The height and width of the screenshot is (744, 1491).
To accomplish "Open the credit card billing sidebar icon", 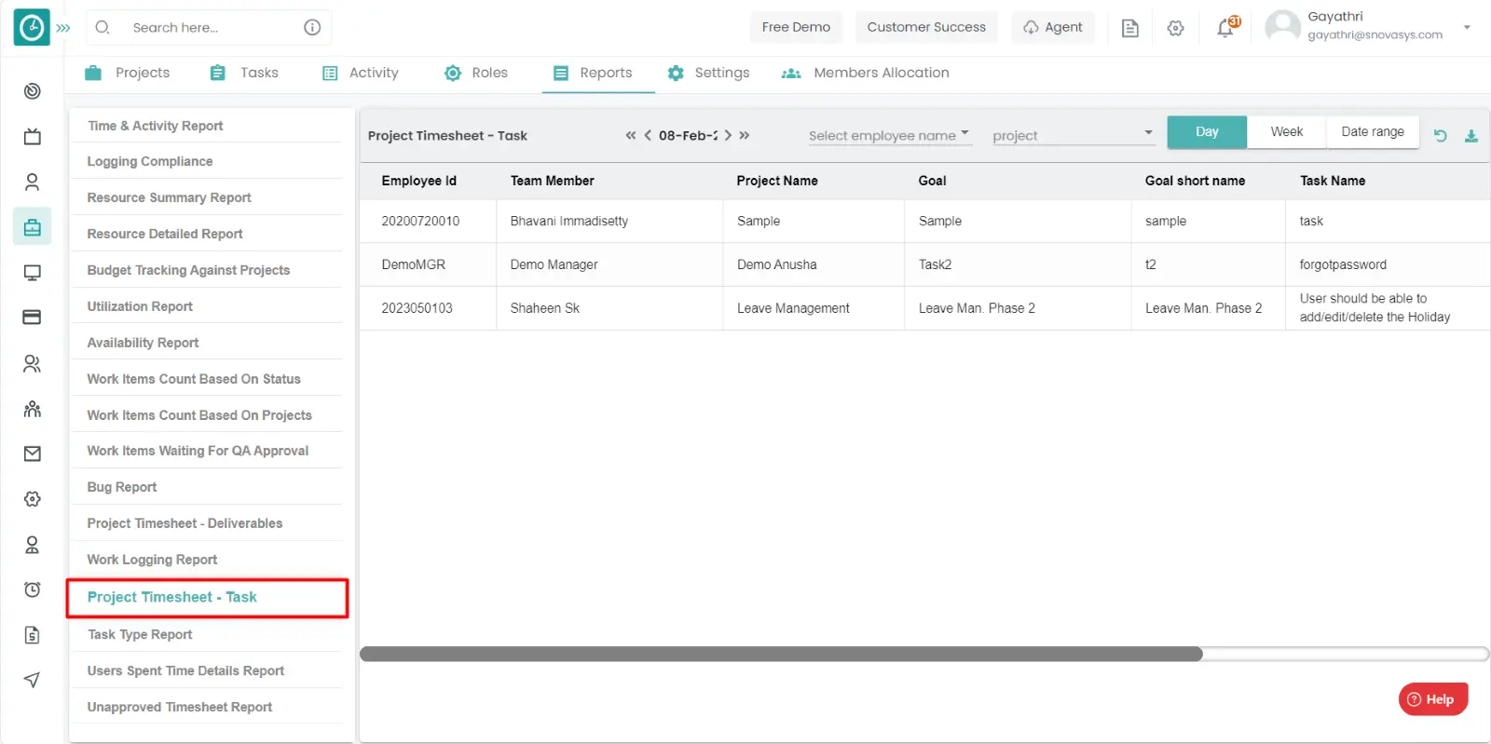I will (32, 318).
